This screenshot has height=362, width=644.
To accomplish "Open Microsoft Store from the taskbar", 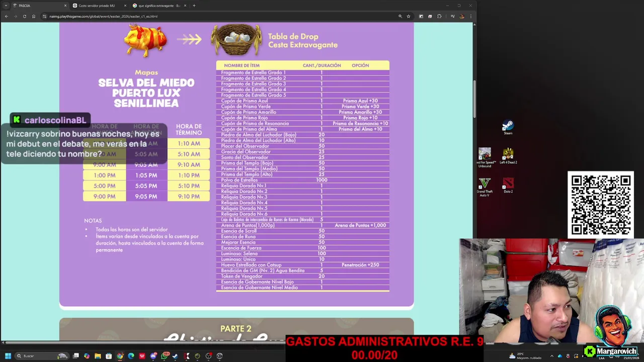I will (x=109, y=356).
